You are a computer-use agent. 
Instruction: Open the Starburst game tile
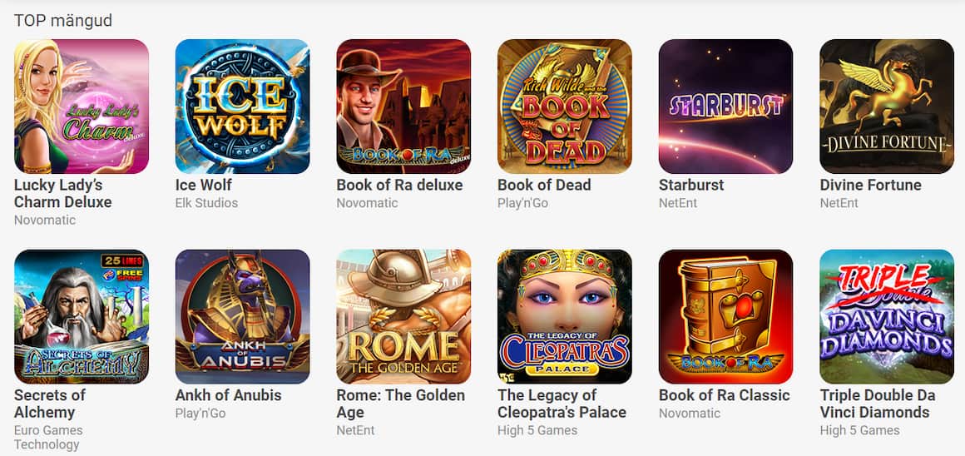[x=726, y=107]
